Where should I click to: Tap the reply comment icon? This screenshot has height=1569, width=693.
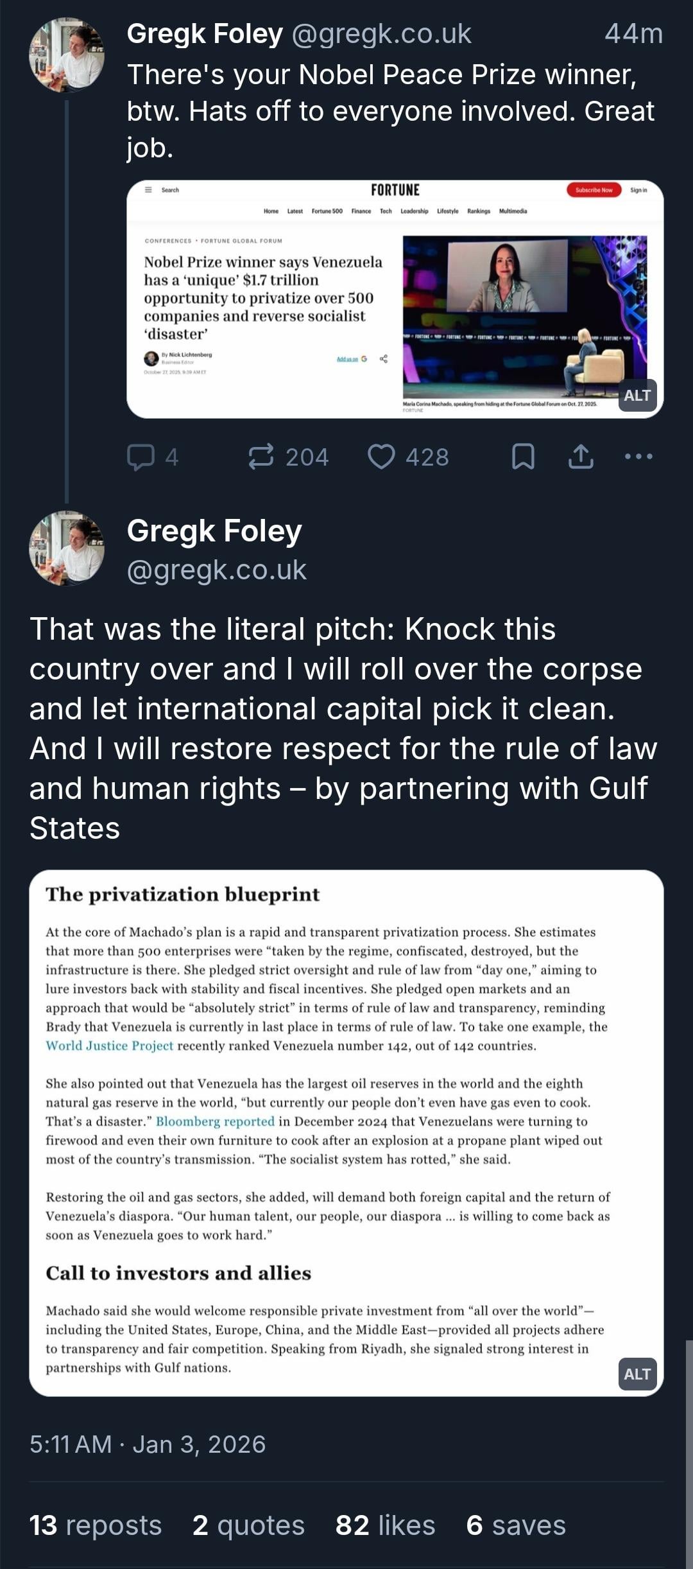(141, 457)
